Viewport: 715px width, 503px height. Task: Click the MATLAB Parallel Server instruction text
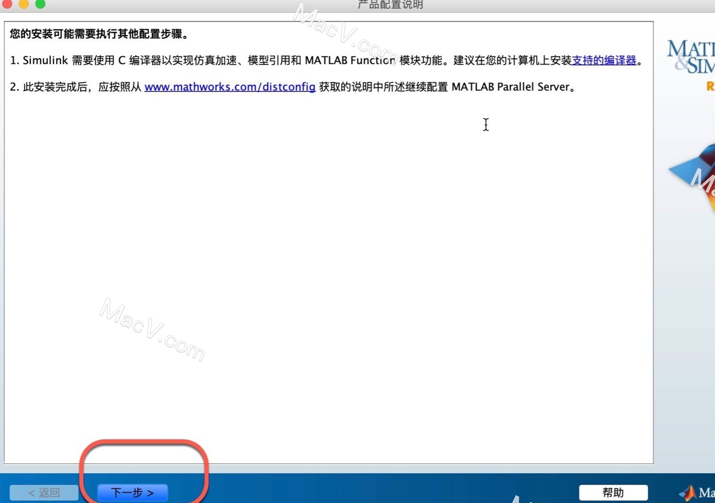click(x=293, y=87)
